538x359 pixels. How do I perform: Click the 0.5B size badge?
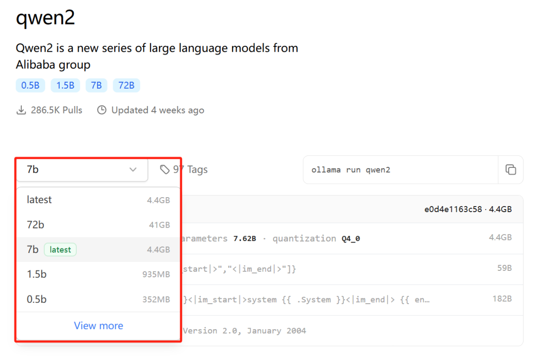point(30,85)
